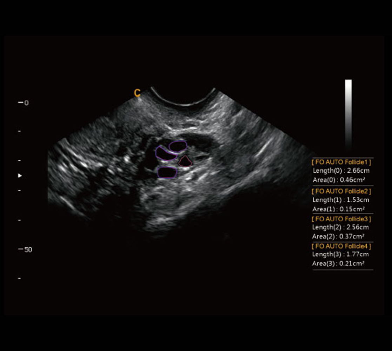Image resolution: width=392 pixels, height=351 pixels.
Task: Select the Area(2) 0.37cm² result
Action: (339, 236)
